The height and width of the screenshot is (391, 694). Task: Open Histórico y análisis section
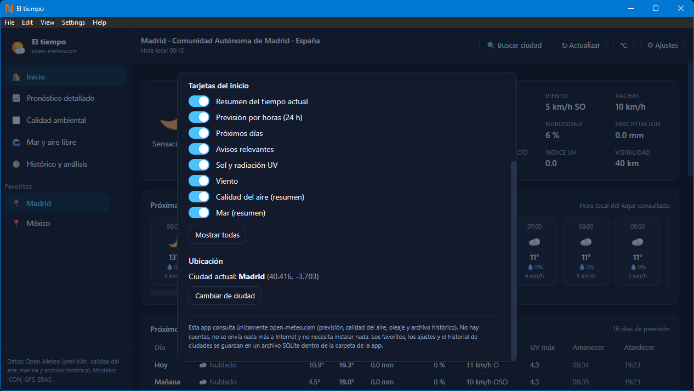tap(66, 164)
